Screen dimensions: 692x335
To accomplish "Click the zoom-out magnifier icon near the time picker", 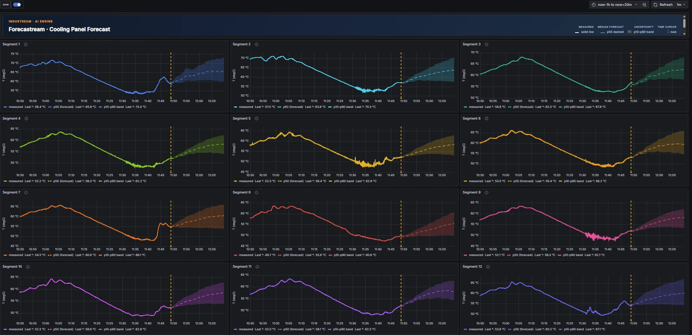I will coord(645,4).
